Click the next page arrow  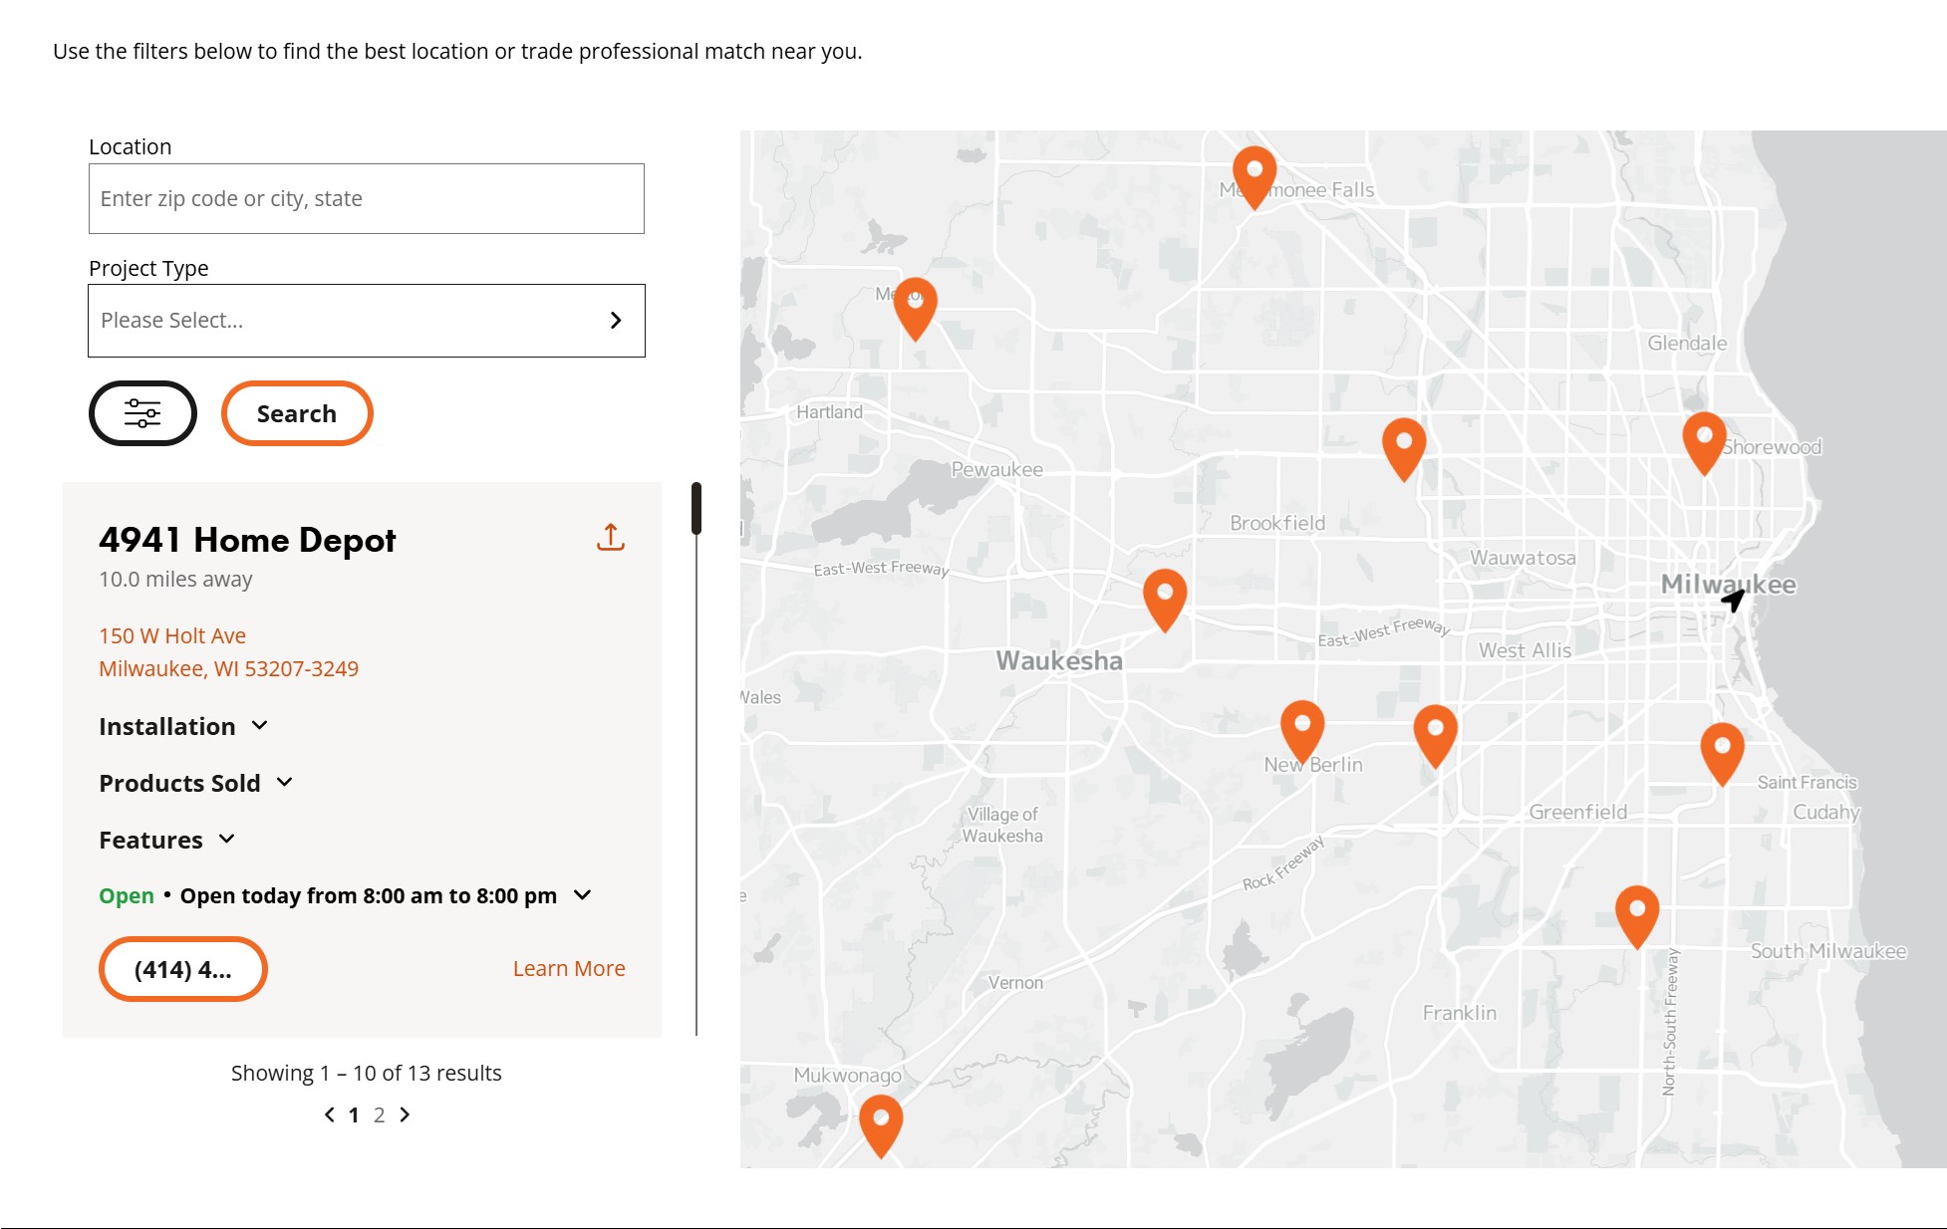click(405, 1115)
